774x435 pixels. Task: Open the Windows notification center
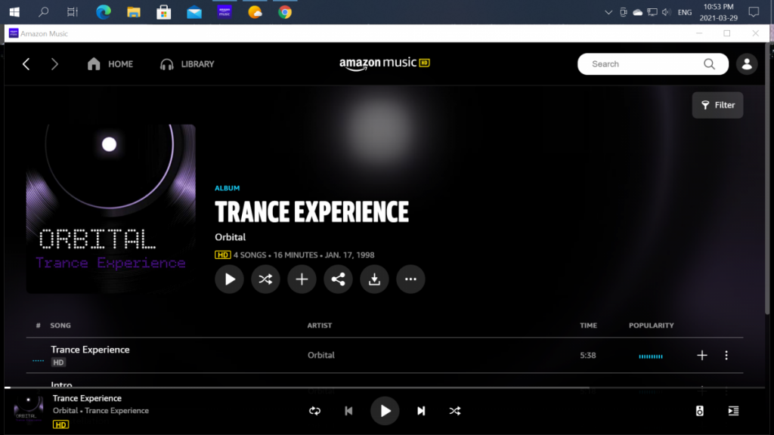754,12
